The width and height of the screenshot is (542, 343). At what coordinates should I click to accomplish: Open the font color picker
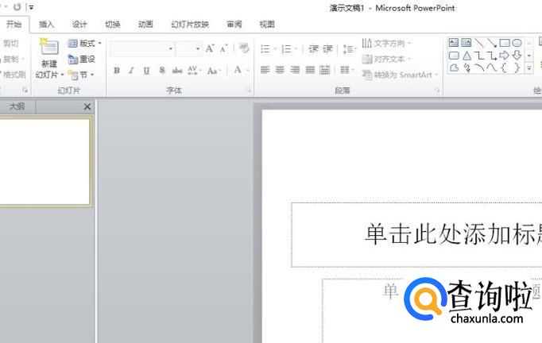(238, 71)
